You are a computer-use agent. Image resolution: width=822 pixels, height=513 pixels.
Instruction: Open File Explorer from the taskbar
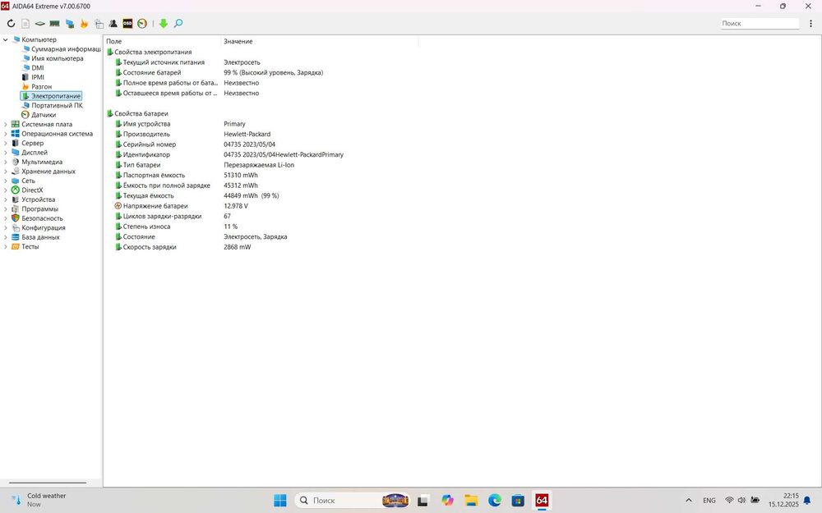click(471, 501)
